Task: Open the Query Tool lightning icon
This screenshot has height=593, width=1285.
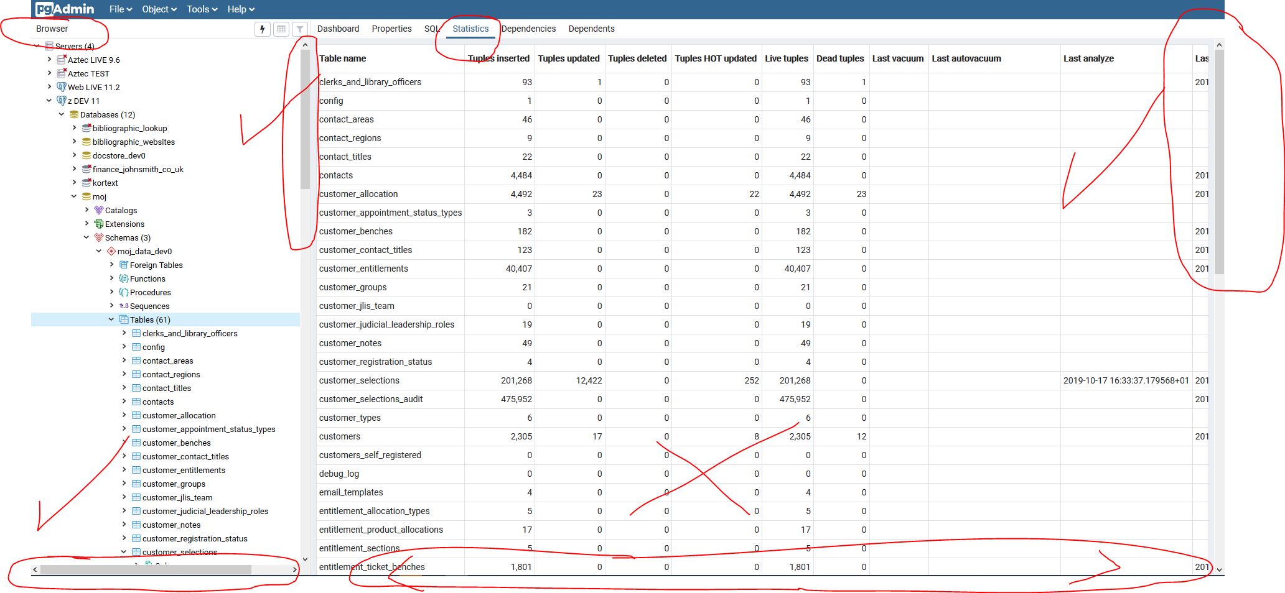Action: [x=262, y=29]
